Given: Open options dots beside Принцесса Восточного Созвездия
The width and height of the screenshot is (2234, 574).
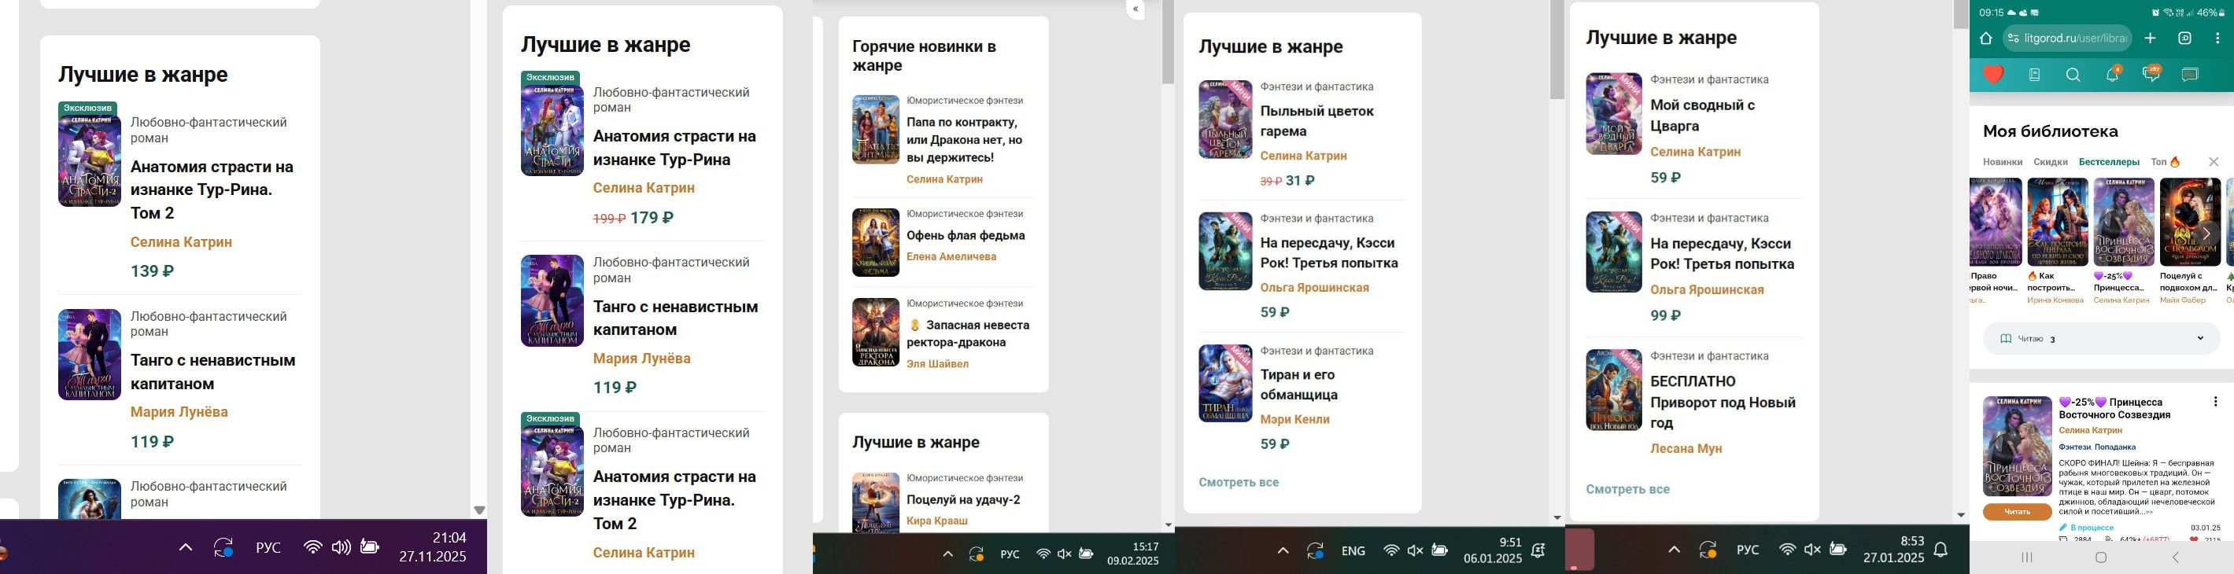Looking at the screenshot, I should click(2215, 403).
